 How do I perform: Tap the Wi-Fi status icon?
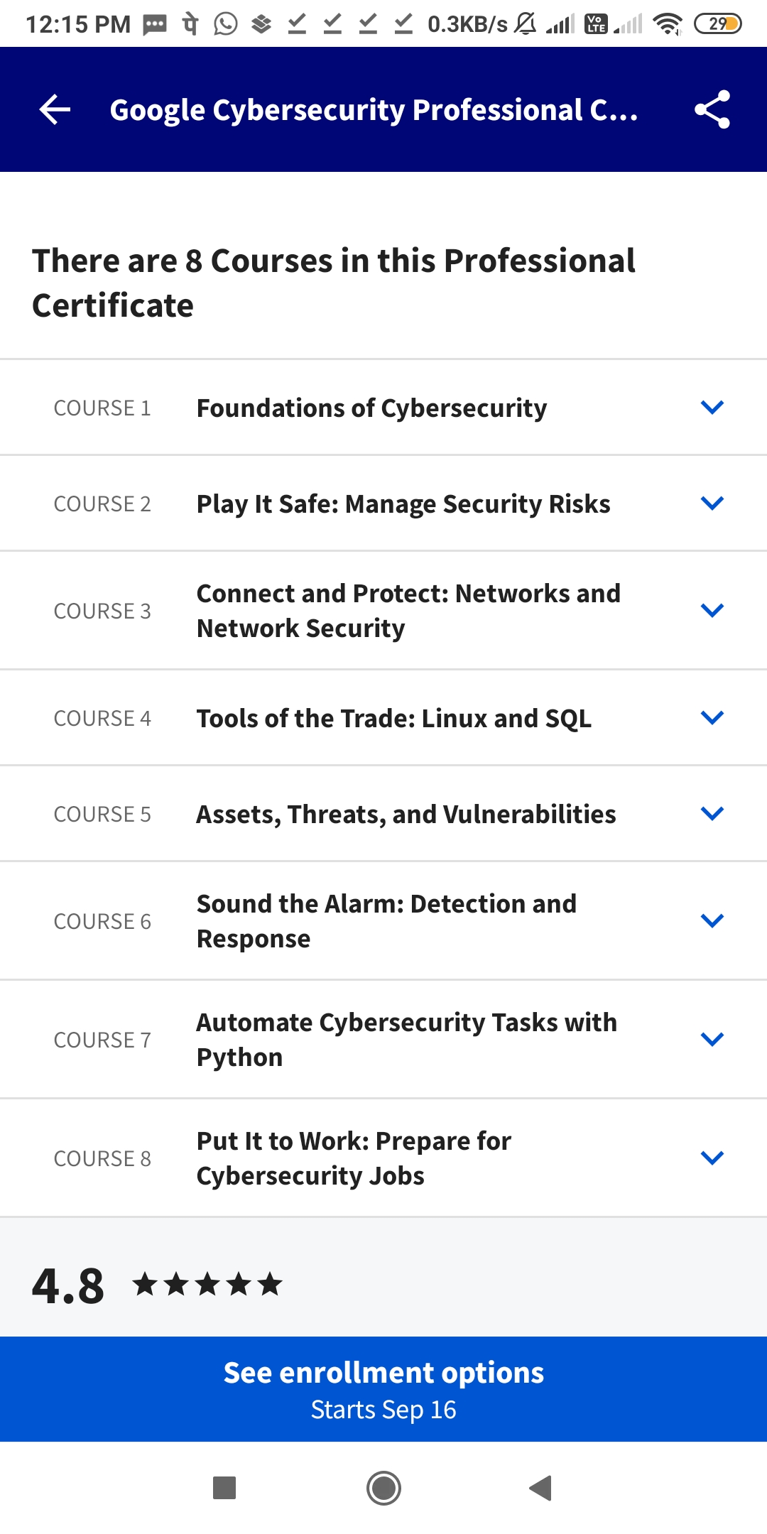point(667,24)
